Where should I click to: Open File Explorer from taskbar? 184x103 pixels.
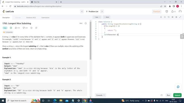tap(61, 100)
